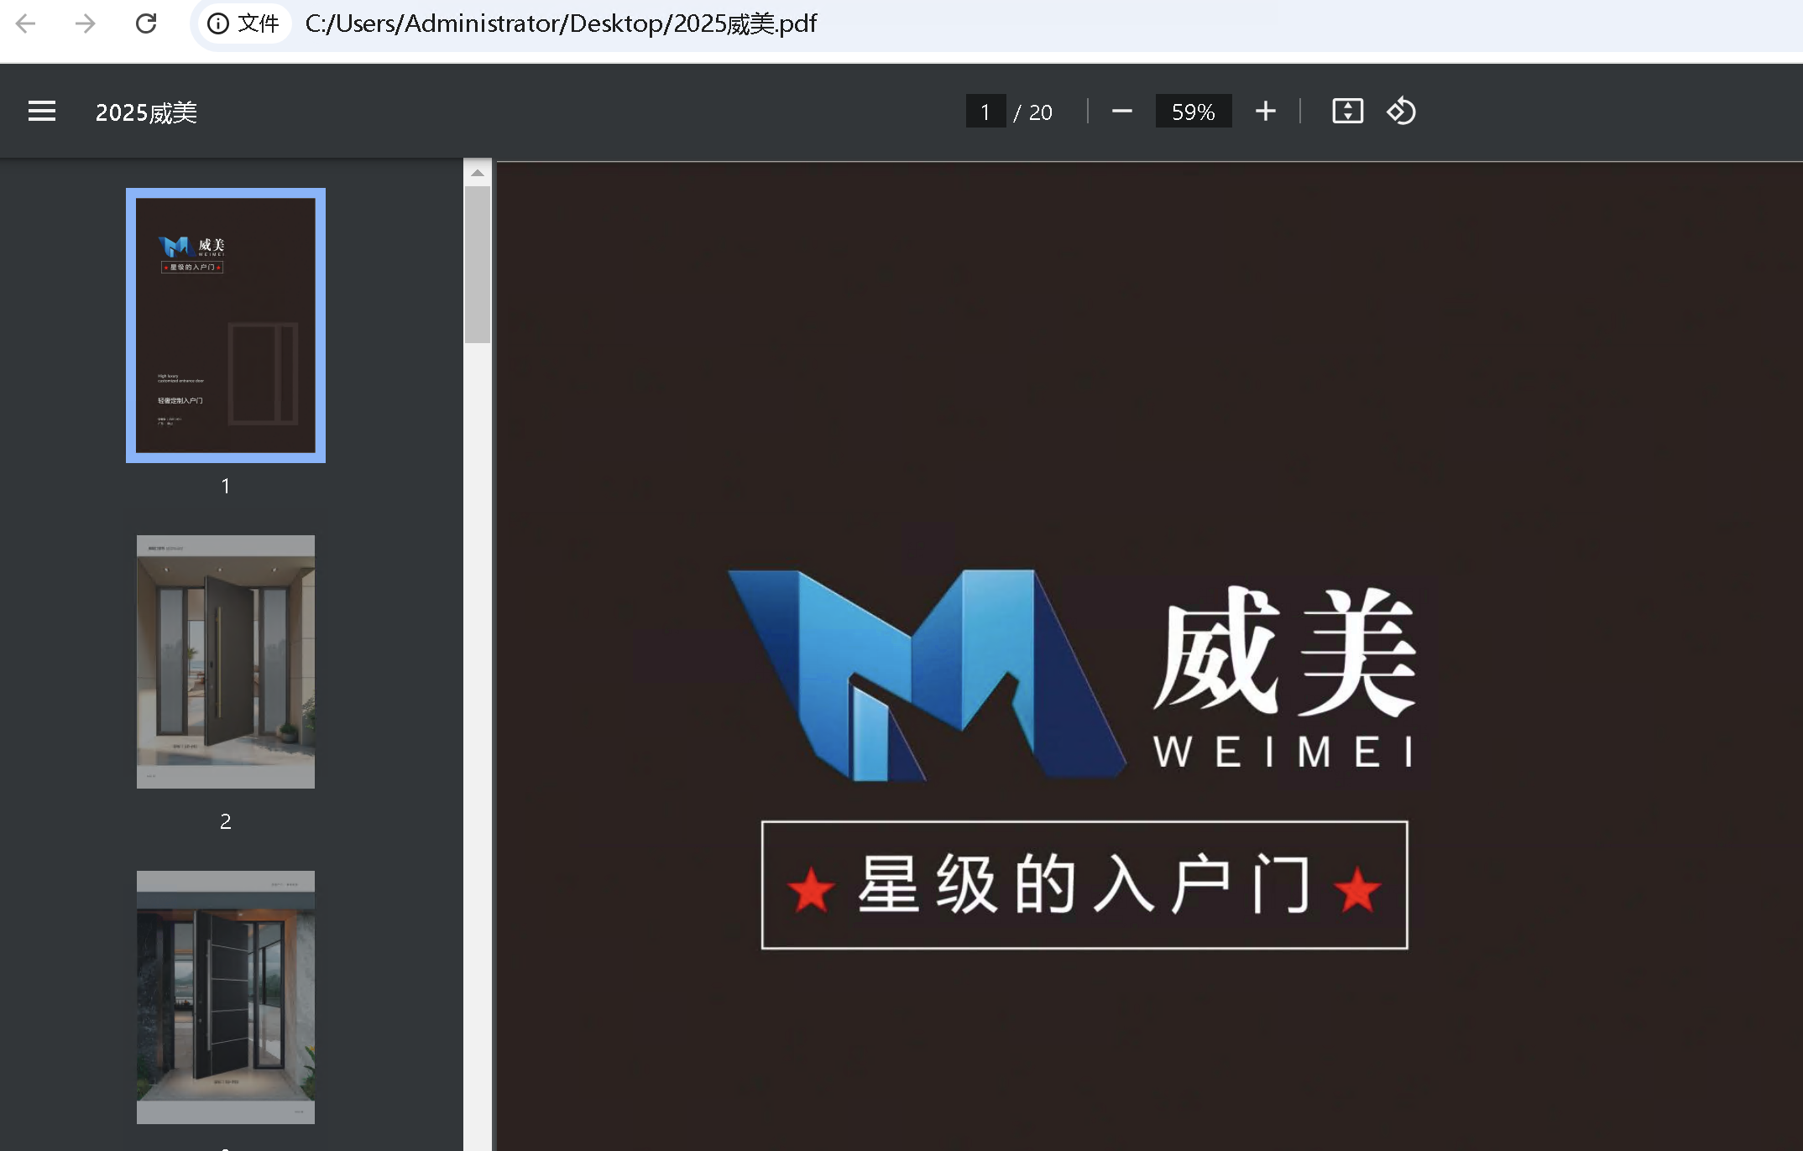Click the zoom out minus button
Screen dimensions: 1803x1151
coord(1122,112)
